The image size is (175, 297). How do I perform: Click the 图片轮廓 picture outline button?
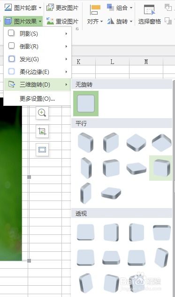click(23, 8)
